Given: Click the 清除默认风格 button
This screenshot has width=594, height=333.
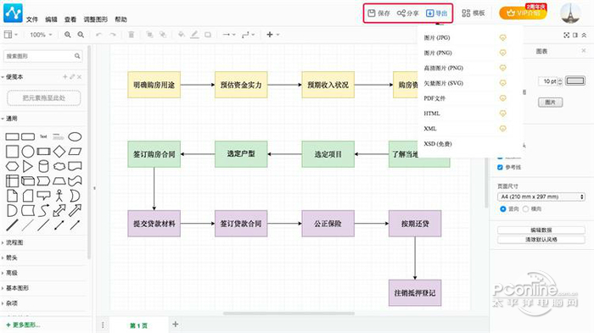Looking at the screenshot, I should click(541, 240).
